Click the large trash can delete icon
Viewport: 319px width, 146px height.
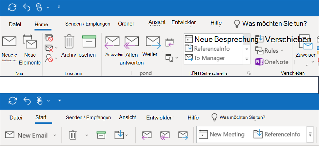pyautogui.click(x=70, y=41)
